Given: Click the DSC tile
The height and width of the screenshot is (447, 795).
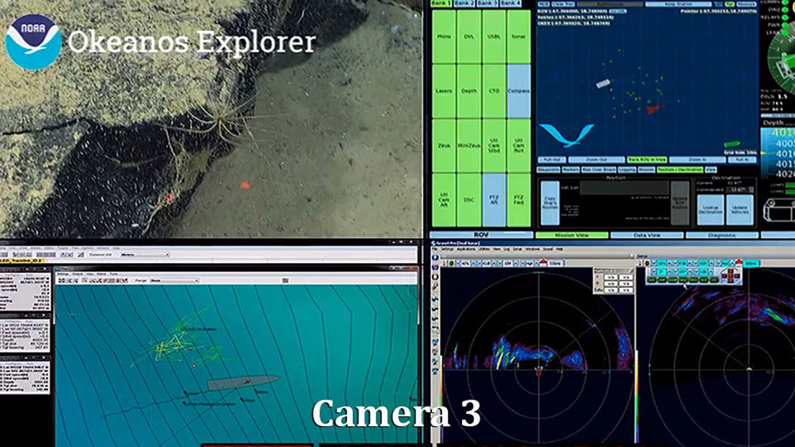Looking at the screenshot, I should tap(469, 200).
